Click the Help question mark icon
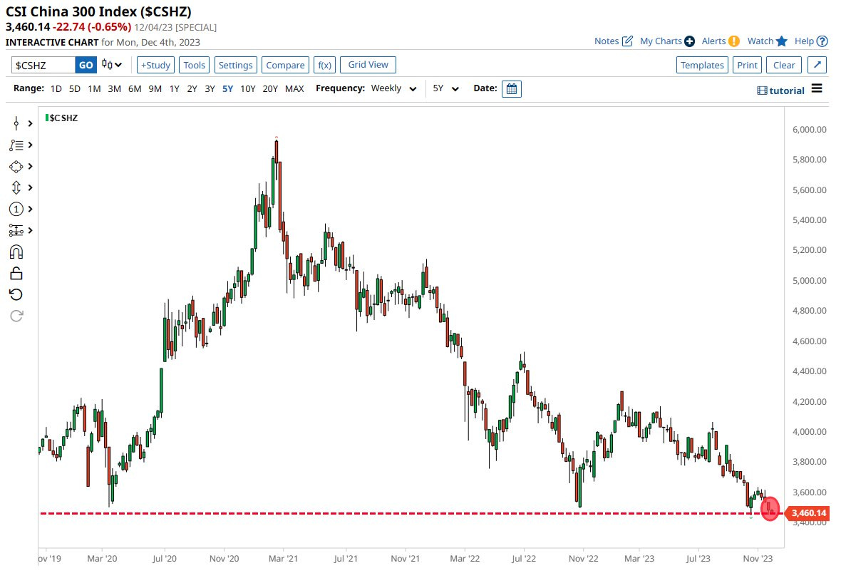The height and width of the screenshot is (573, 846). 822,41
